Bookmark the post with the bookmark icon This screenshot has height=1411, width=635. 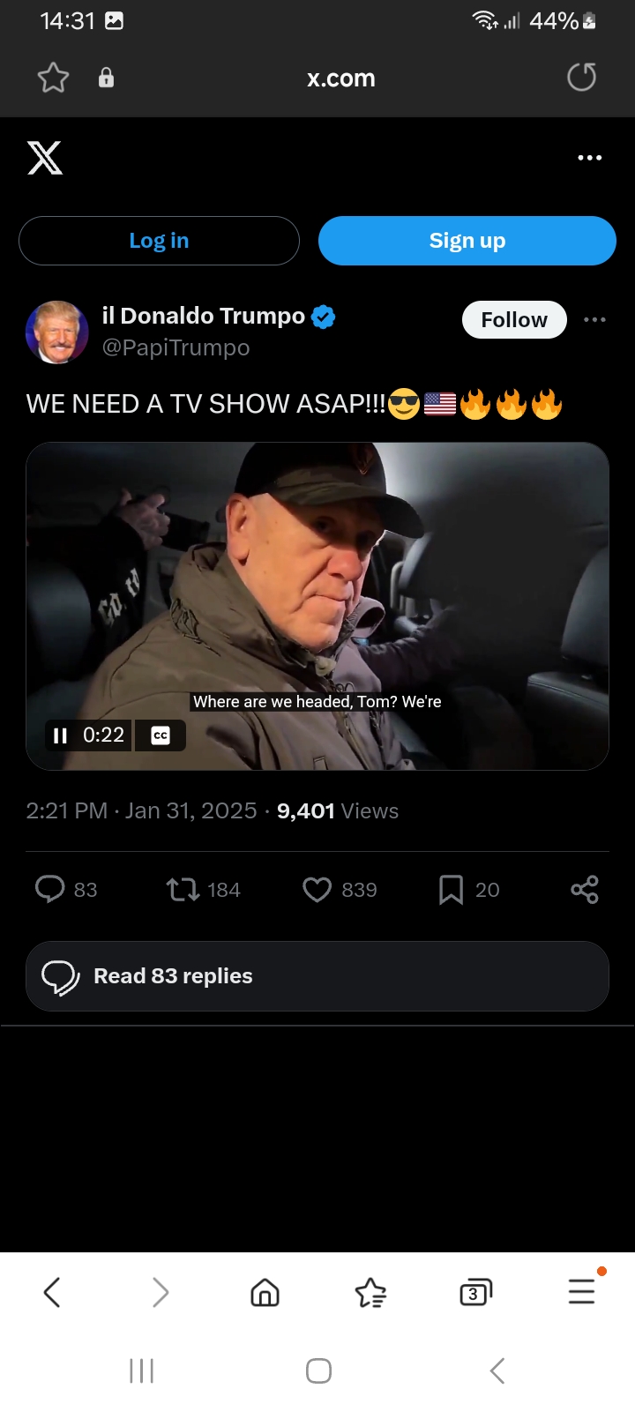(x=451, y=890)
